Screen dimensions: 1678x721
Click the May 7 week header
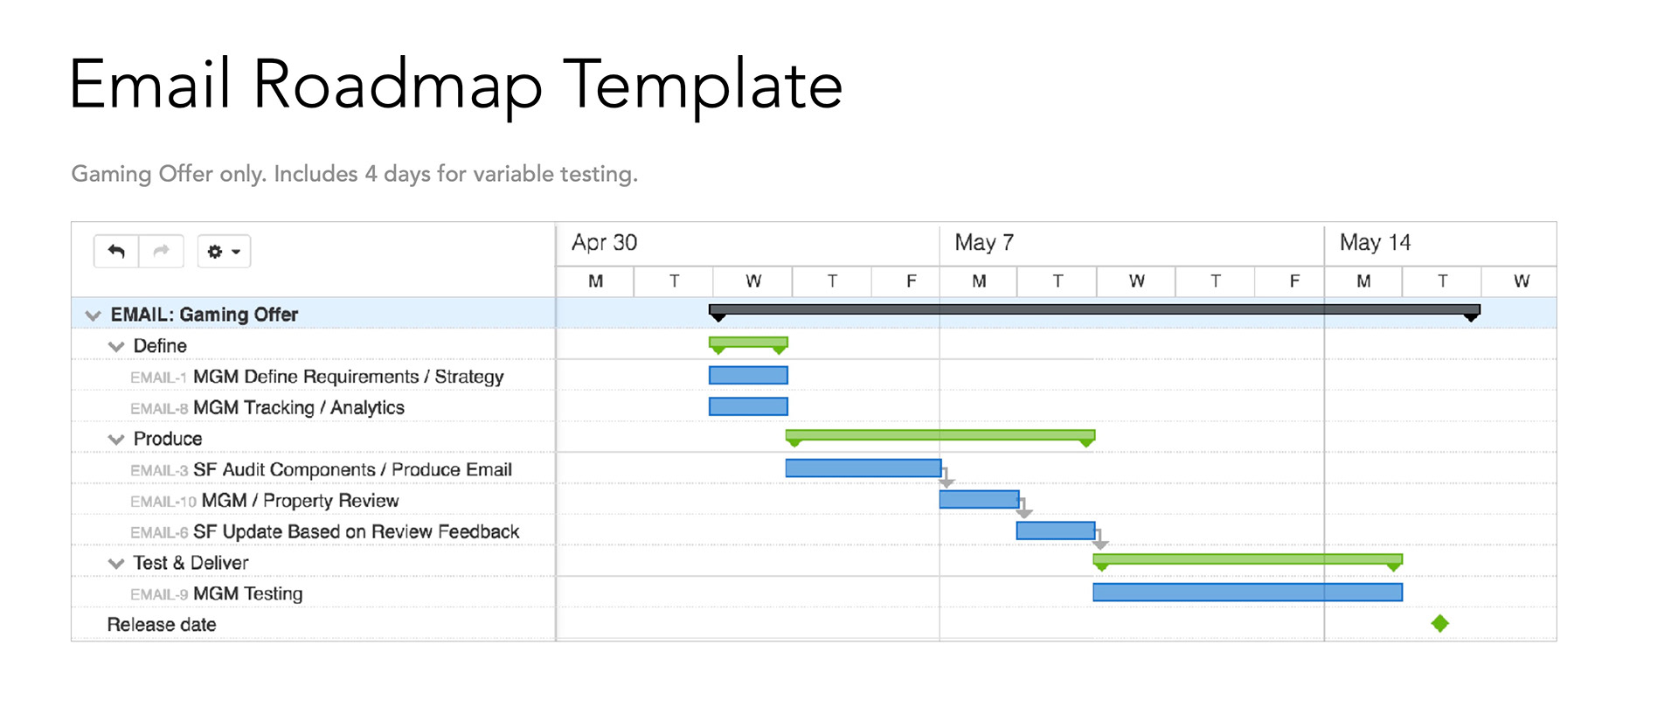point(984,243)
